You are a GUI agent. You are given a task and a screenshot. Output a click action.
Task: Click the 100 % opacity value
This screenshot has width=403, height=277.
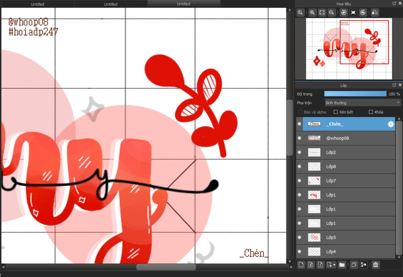click(394, 94)
